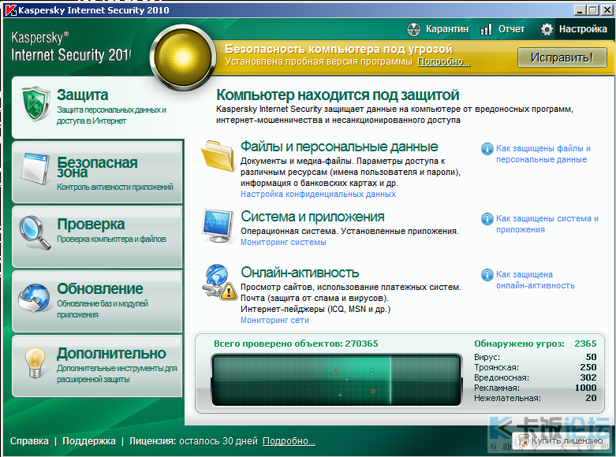616x457 pixels.
Task: Click heading Компьютер находится под защитой
Action: 338,95
